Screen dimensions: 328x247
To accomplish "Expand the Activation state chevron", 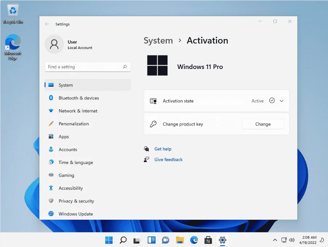I will (x=282, y=101).
